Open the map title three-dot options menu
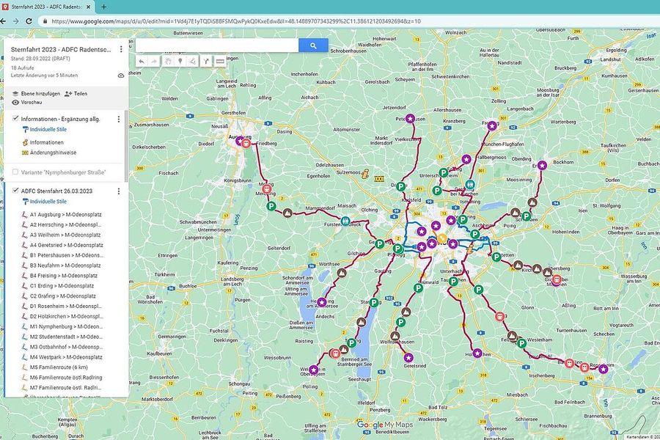660x440 pixels. [x=121, y=49]
